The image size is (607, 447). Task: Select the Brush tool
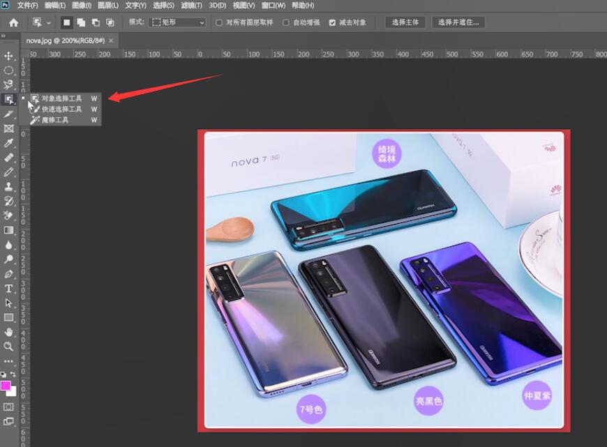(8, 172)
